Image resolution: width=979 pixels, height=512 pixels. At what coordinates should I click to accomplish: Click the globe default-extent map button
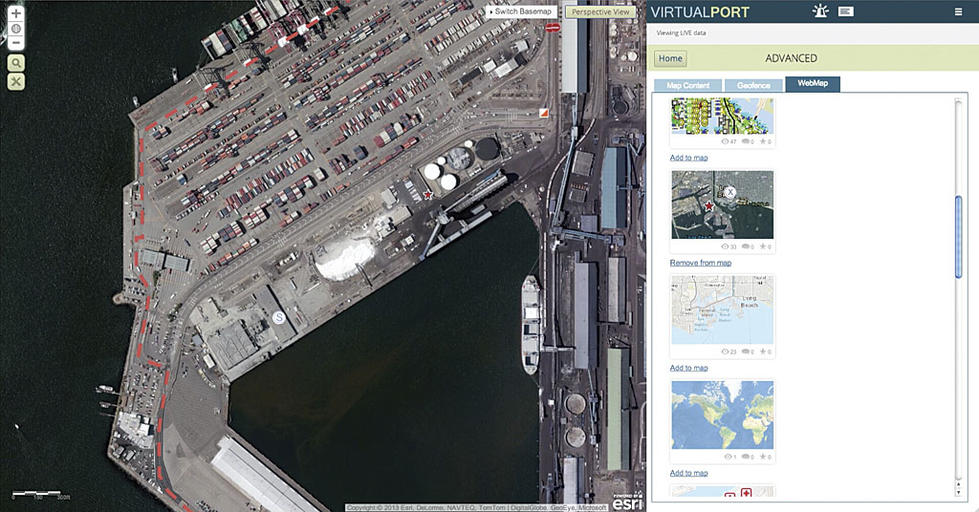tap(15, 29)
